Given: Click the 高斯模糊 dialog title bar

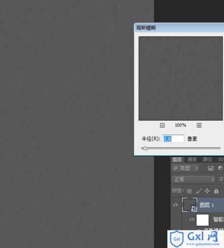Looking at the screenshot, I should (x=179, y=28).
